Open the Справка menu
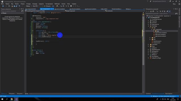The width and height of the screenshot is (181, 101). click(74, 4)
